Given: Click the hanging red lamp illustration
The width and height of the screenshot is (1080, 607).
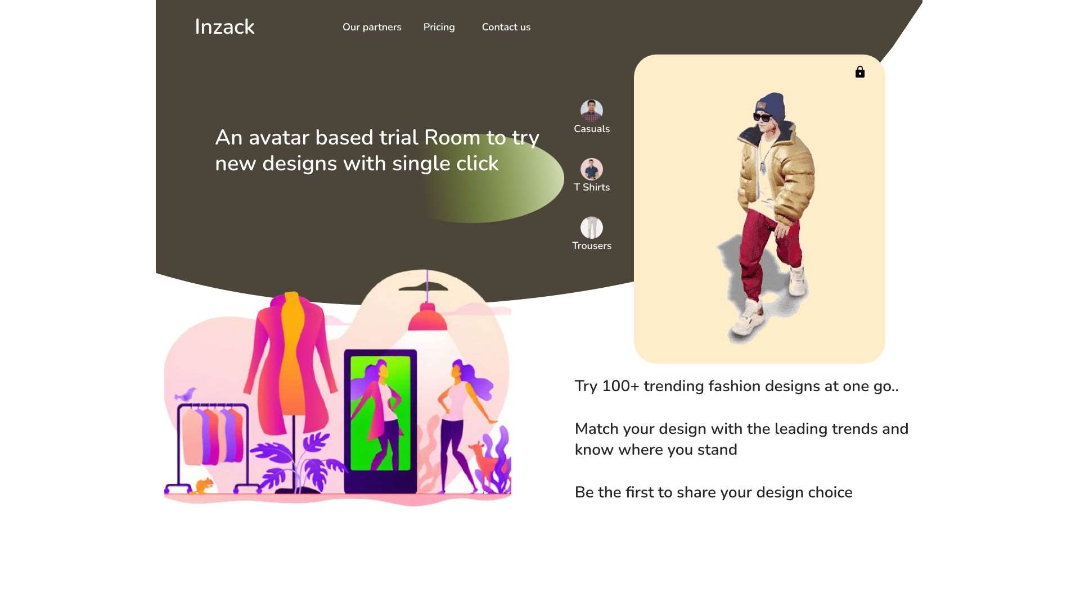Looking at the screenshot, I should (x=427, y=318).
